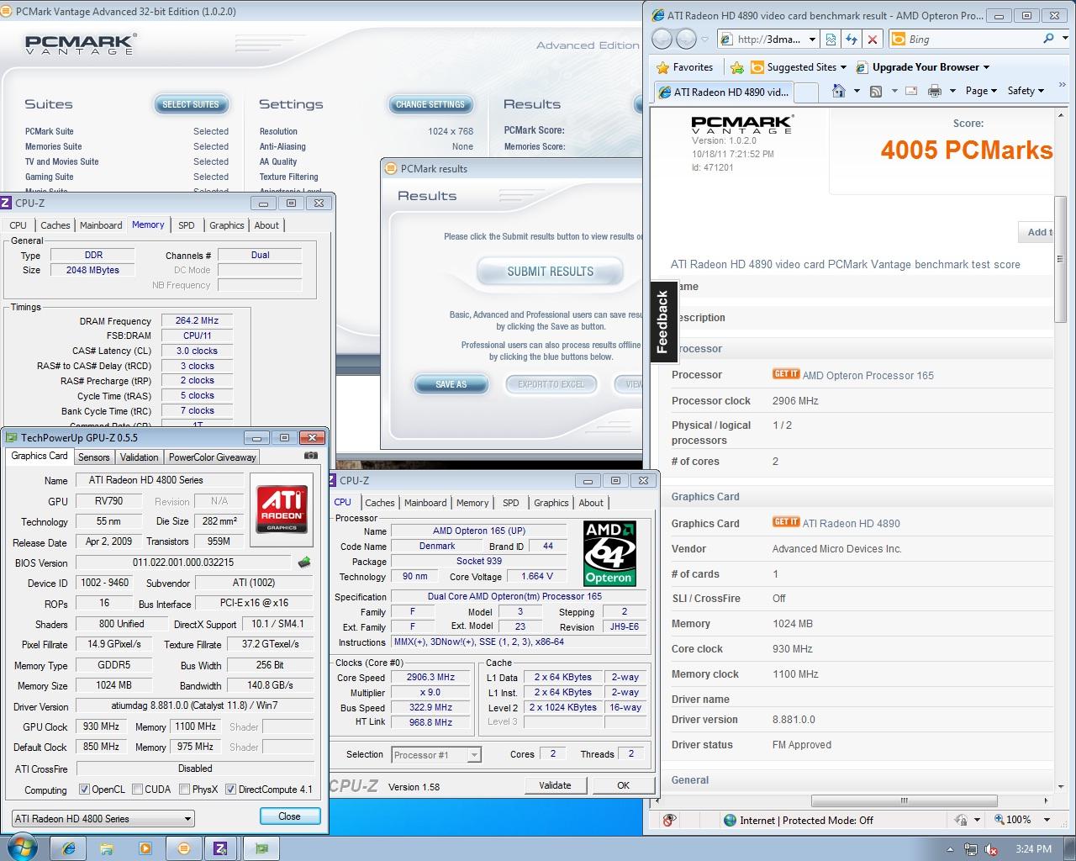Viewport: 1076px width, 861px height.
Task: Click the GPU-Z camera screenshot icon
Action: click(311, 456)
